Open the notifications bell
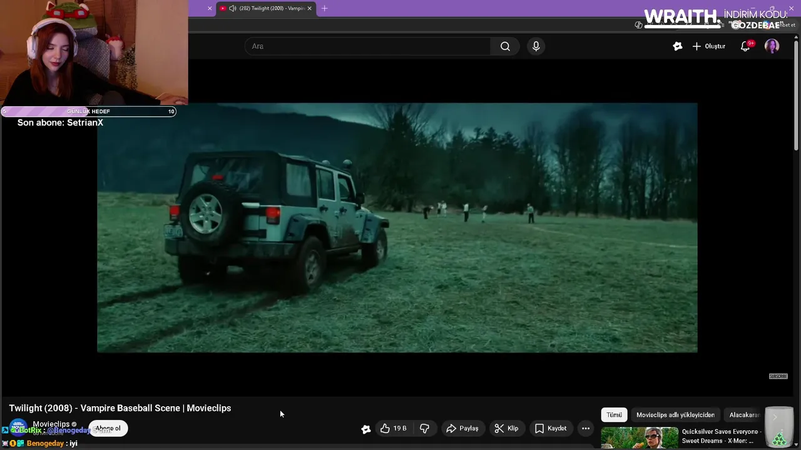Viewport: 801px width, 450px height. tap(745, 46)
